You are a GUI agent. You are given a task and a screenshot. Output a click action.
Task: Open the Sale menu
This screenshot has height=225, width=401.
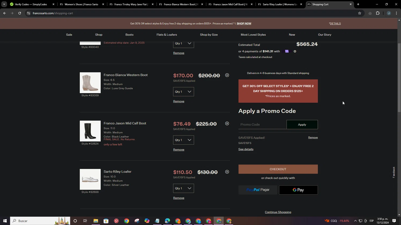69,35
